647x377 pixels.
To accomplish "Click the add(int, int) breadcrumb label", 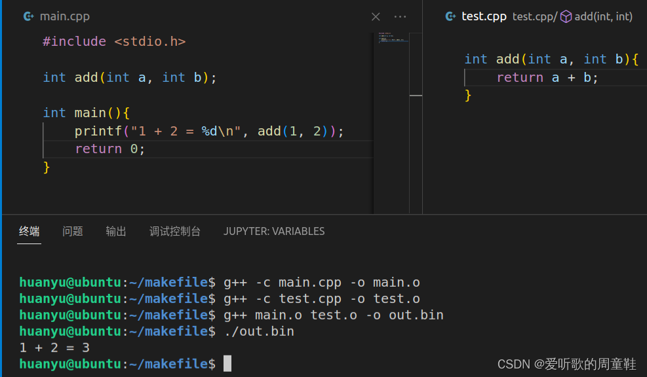I will coord(603,16).
